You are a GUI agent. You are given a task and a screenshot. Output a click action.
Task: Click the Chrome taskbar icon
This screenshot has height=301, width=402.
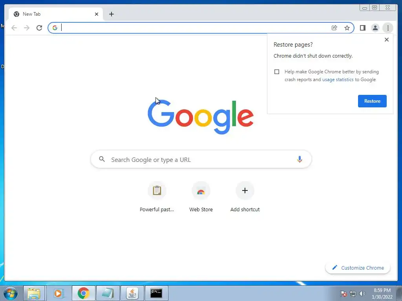[83, 293]
